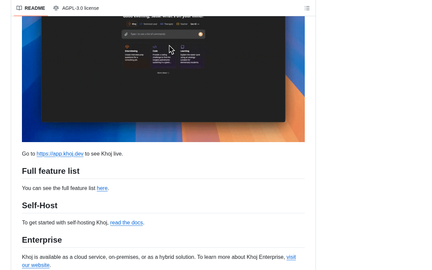The height and width of the screenshot is (270, 432).
Task: Click the Khoj demo animation image
Action: [163, 79]
